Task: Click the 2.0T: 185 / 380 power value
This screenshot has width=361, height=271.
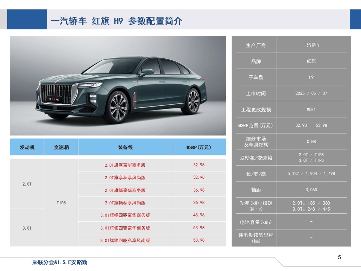Action: point(311,203)
